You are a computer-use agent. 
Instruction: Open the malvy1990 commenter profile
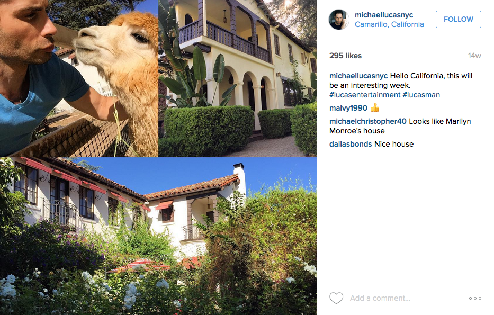click(x=348, y=108)
